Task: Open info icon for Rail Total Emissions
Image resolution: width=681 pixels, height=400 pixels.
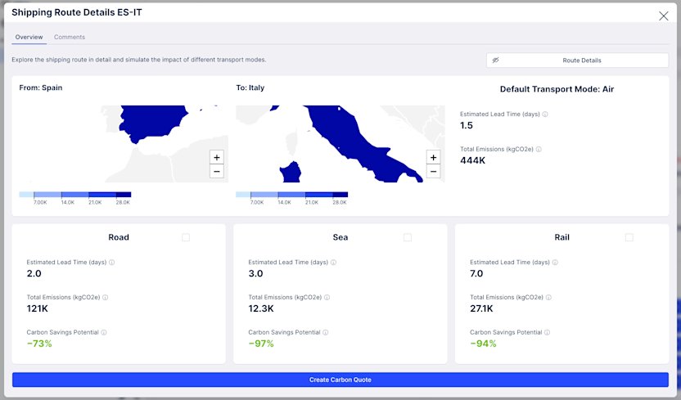Action: pos(548,297)
